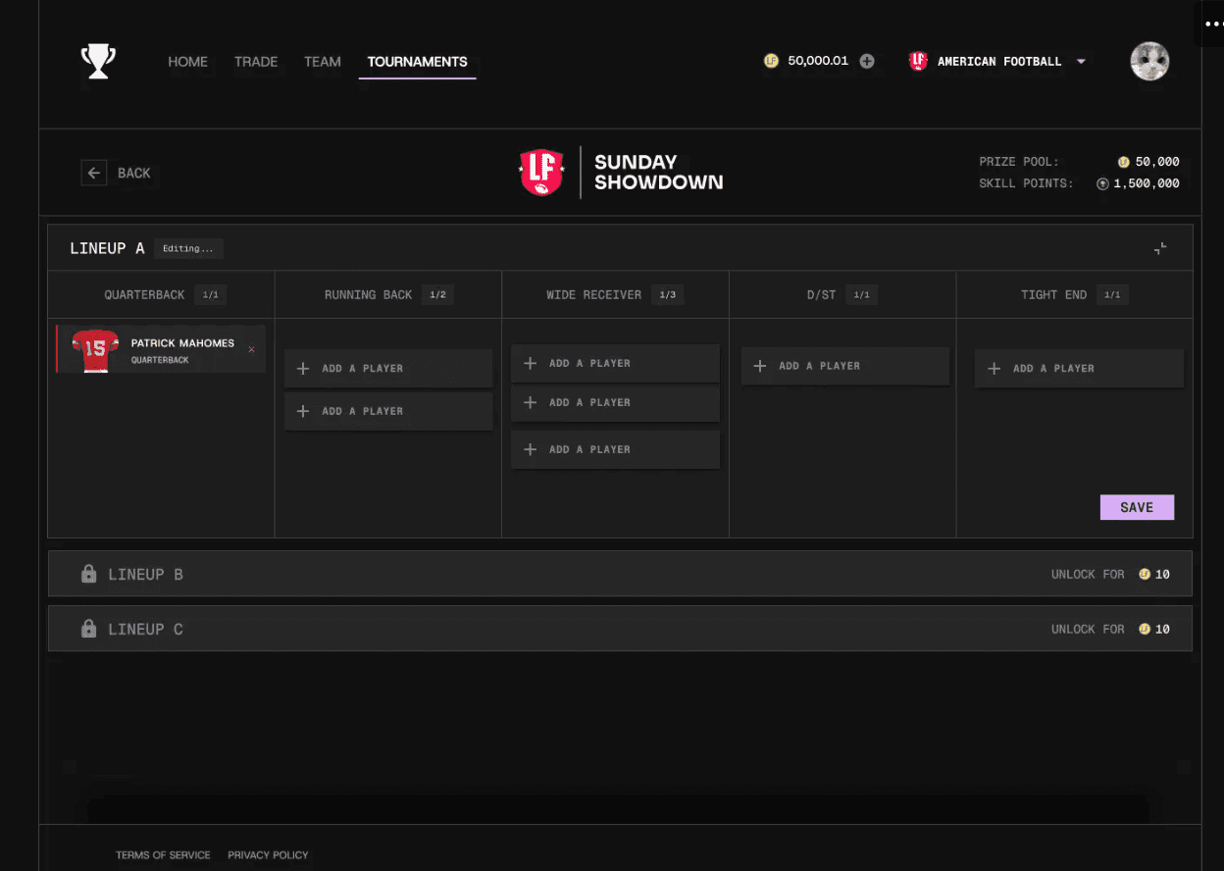Open the Terms of Service link
The image size is (1224, 871).
[163, 855]
